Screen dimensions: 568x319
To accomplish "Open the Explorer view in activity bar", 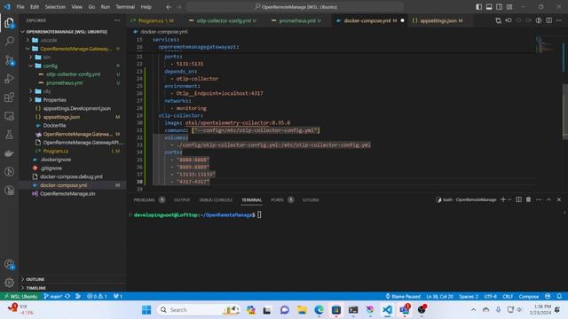I will (x=10, y=23).
